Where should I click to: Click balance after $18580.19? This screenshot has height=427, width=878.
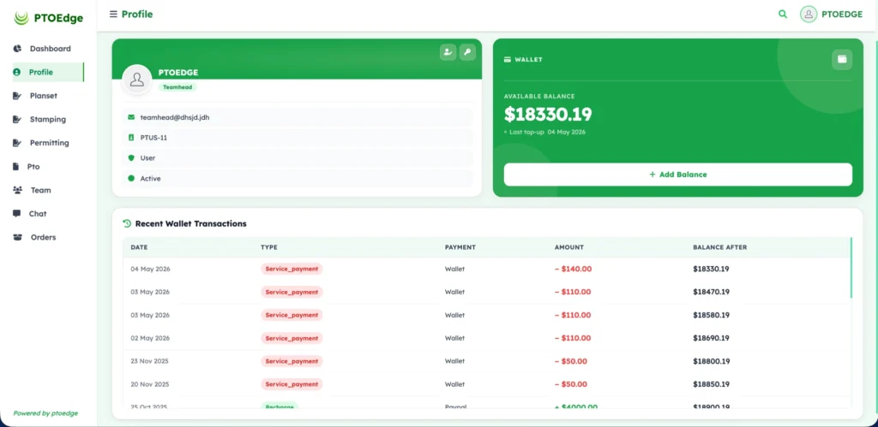click(711, 315)
